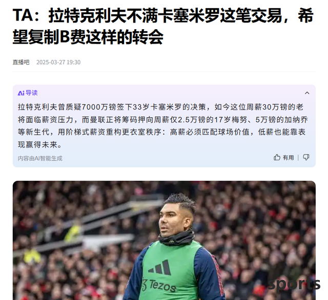Click the thumbs-up icon beside 有用
Viewport: 328px width, 300px height.
tap(277, 157)
